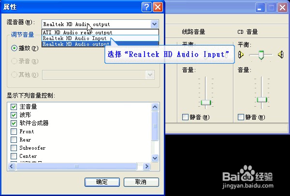Viewport: 290px width, 196px height.
Task: Check the Center checkbox
Action: 14,156
